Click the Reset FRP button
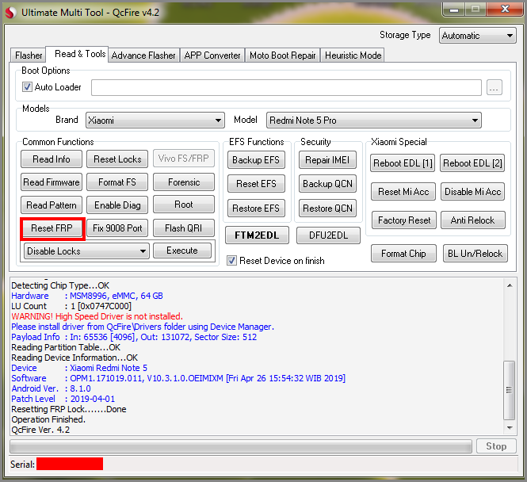This screenshot has width=527, height=482. (52, 228)
